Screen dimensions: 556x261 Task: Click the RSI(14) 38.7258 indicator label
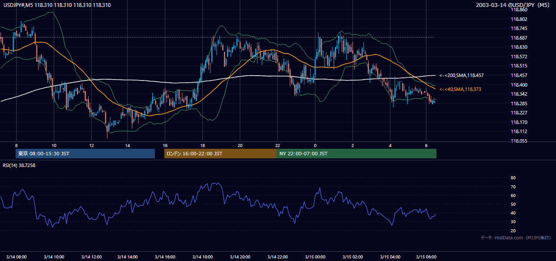(x=19, y=165)
